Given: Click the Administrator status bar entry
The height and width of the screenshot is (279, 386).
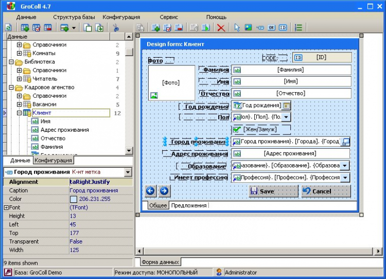Looking at the screenshot, I should (241, 272).
